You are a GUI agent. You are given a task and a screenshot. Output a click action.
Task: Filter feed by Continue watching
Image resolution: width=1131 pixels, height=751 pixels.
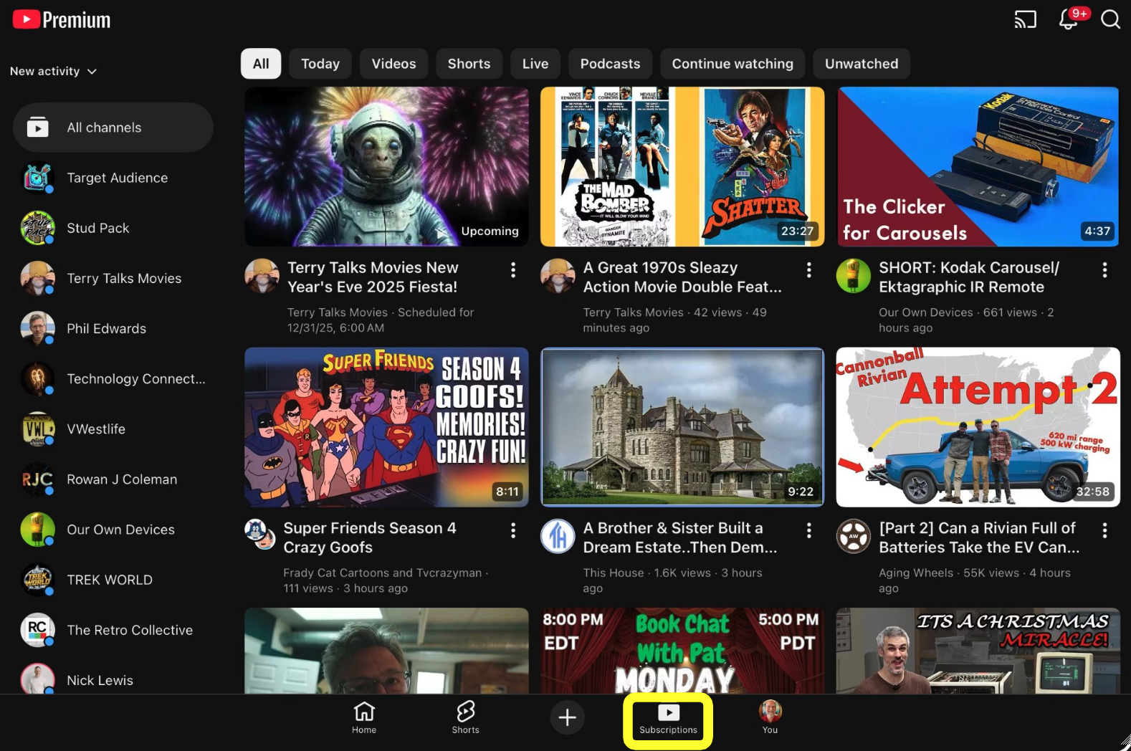pos(732,64)
